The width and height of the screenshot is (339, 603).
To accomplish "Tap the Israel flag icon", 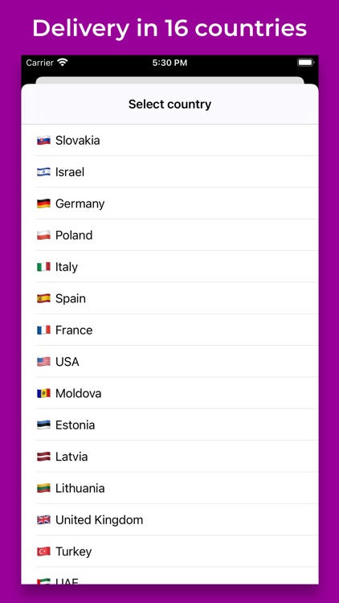I will point(43,172).
